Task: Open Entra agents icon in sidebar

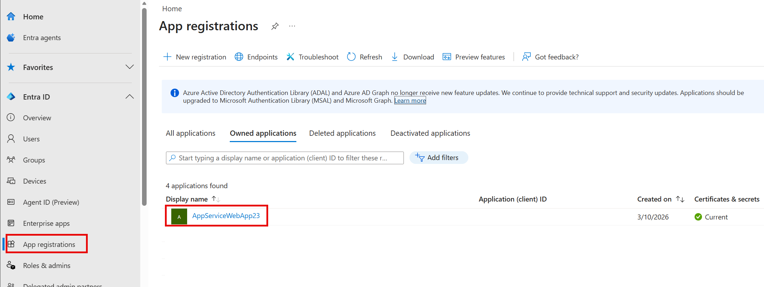Action: [x=11, y=38]
